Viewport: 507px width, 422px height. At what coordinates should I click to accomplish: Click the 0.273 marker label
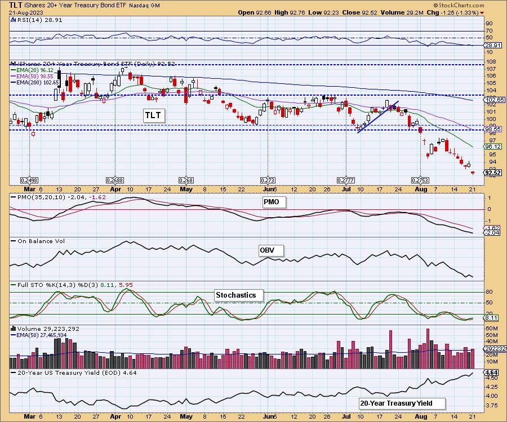click(x=268, y=180)
